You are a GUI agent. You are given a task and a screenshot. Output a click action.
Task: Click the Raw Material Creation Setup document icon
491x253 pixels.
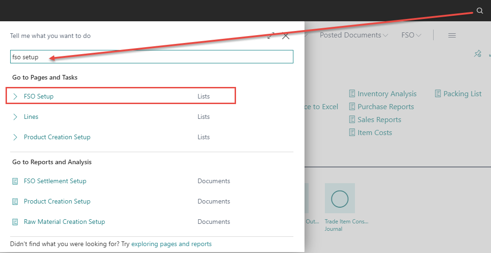tap(15, 222)
